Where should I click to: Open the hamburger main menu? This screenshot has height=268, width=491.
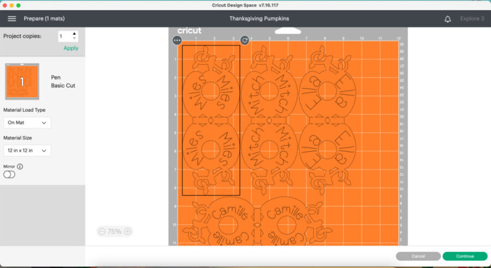click(11, 19)
